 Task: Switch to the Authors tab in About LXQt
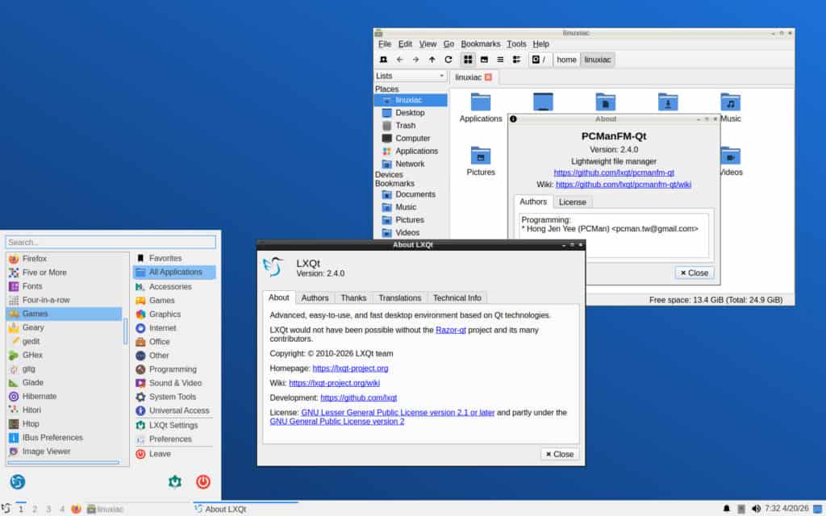click(x=315, y=298)
